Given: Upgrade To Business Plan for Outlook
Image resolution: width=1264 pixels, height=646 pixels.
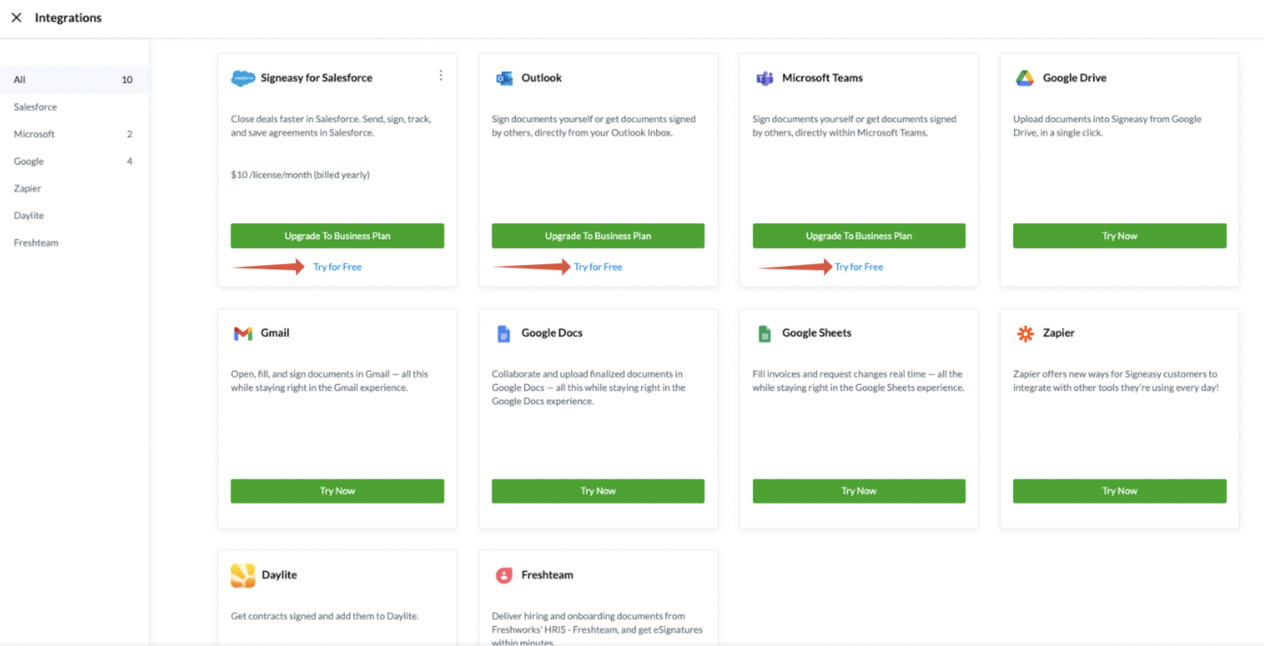Looking at the screenshot, I should [598, 236].
